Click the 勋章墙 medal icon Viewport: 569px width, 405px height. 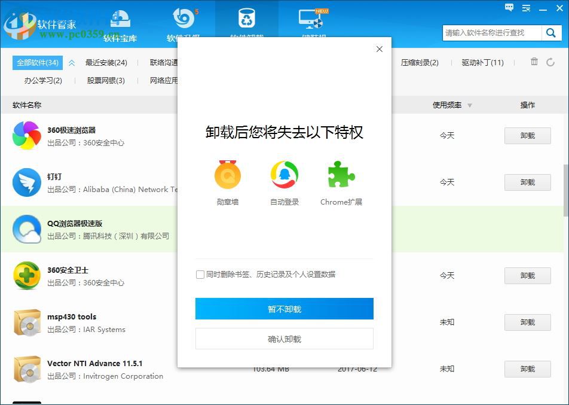pos(227,174)
